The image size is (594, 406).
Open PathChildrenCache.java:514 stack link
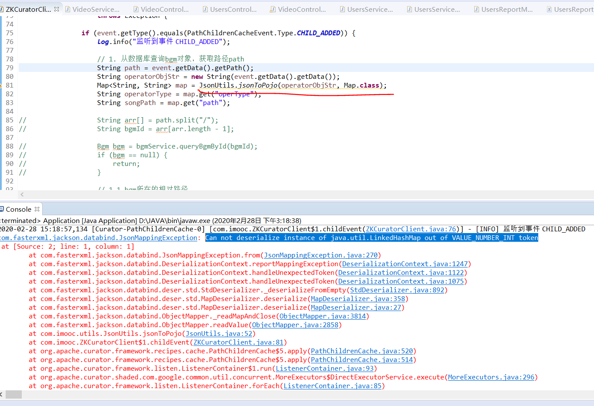(362, 360)
